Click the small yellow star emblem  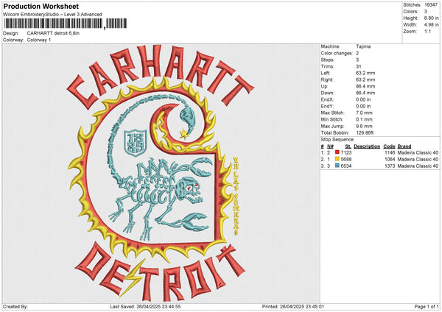(x=182, y=132)
